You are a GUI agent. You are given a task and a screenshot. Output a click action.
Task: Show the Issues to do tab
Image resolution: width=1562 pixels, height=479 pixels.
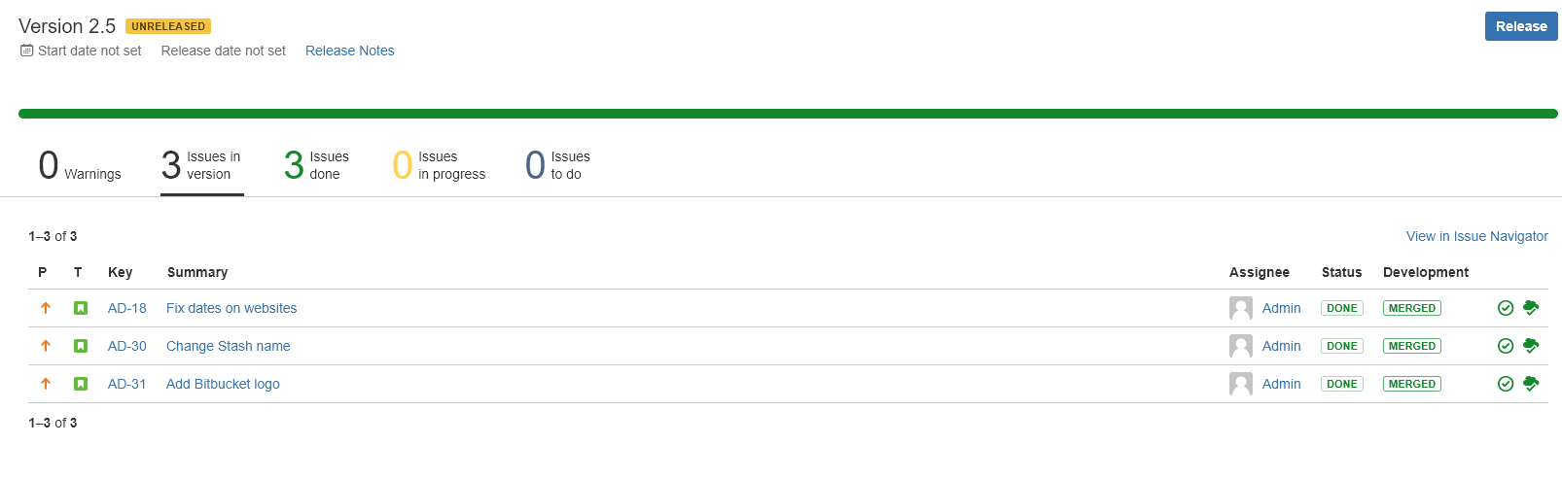557,165
